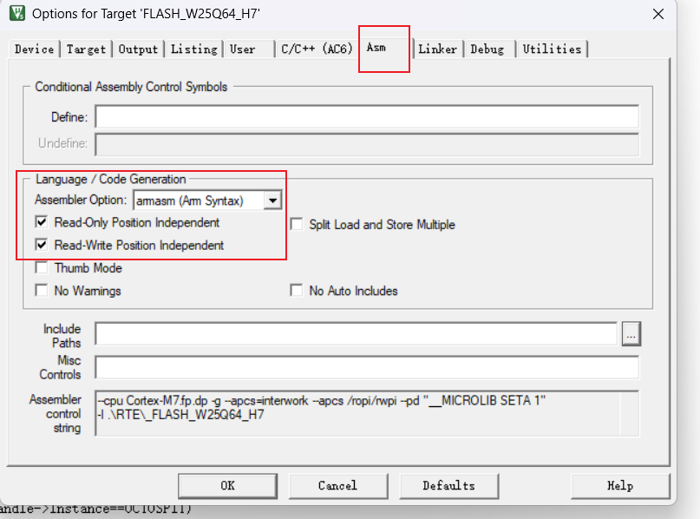700x519 pixels.
Task: Click the Help button
Action: click(x=620, y=485)
